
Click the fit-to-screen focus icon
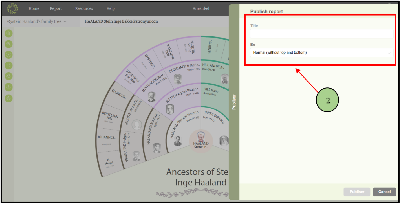point(9,55)
